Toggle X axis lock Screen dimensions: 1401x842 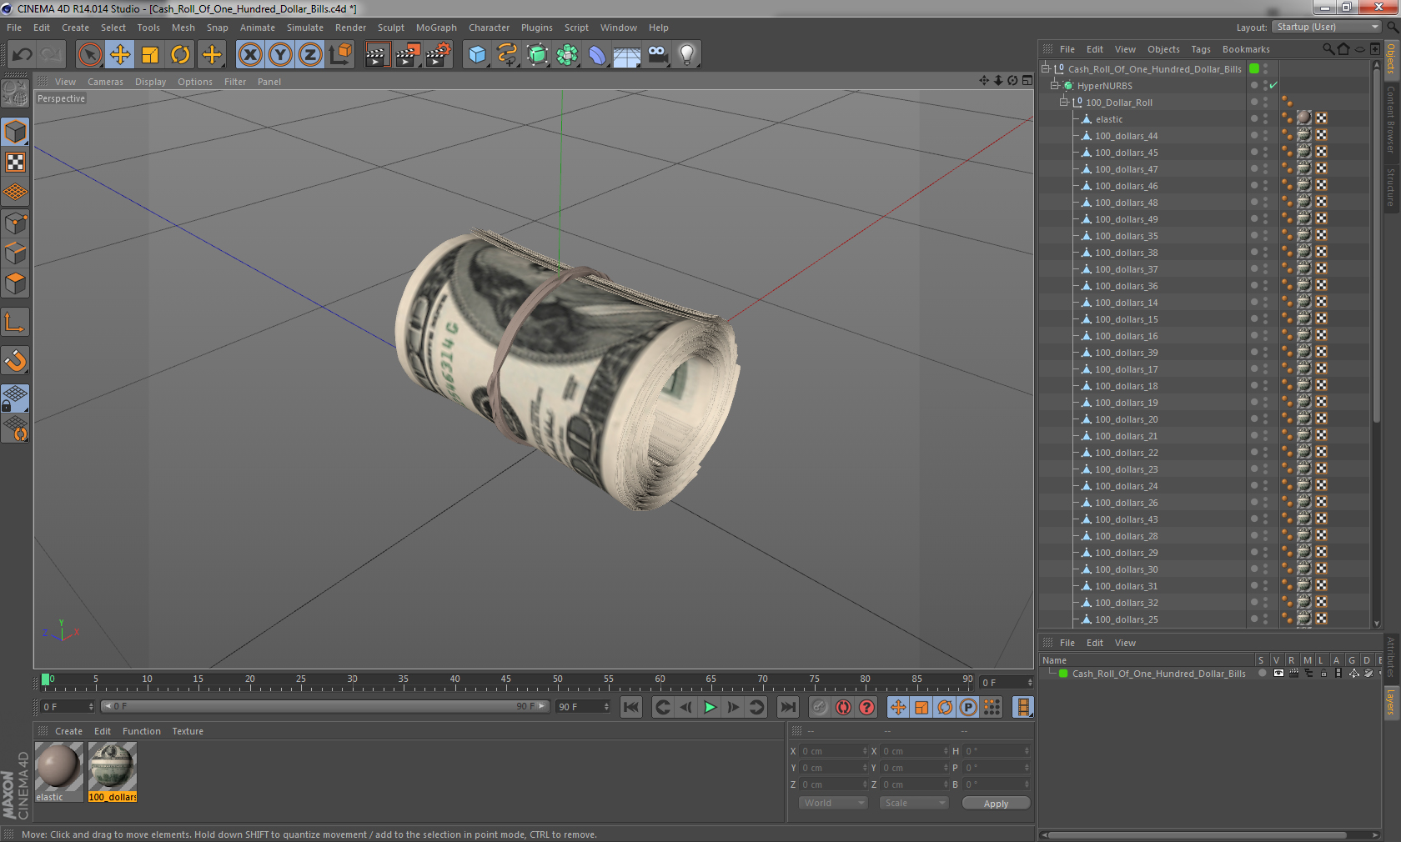[250, 55]
